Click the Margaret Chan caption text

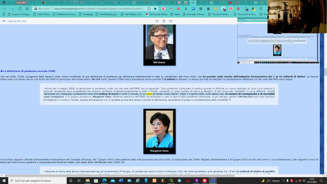click(x=159, y=151)
